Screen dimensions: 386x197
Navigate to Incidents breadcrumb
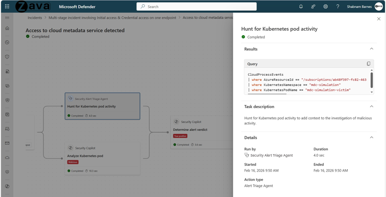(35, 18)
